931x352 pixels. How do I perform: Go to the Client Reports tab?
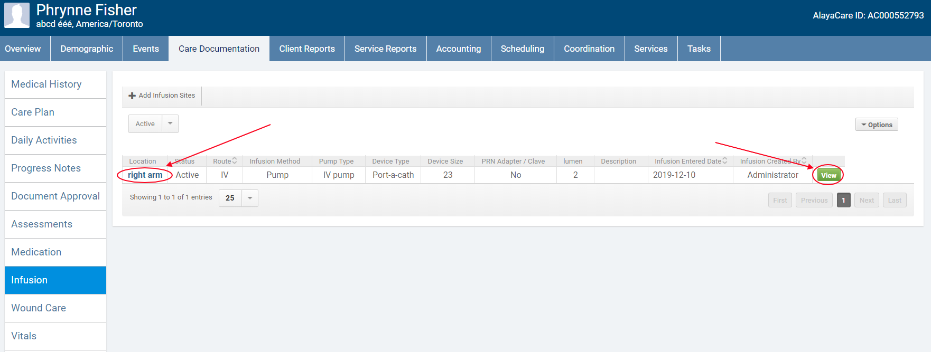[307, 49]
